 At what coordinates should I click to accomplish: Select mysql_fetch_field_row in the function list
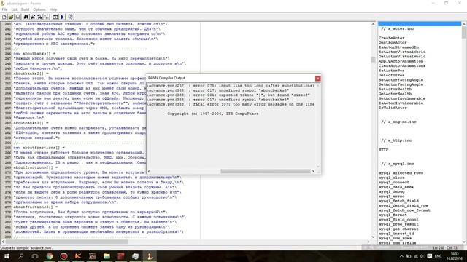404,205
